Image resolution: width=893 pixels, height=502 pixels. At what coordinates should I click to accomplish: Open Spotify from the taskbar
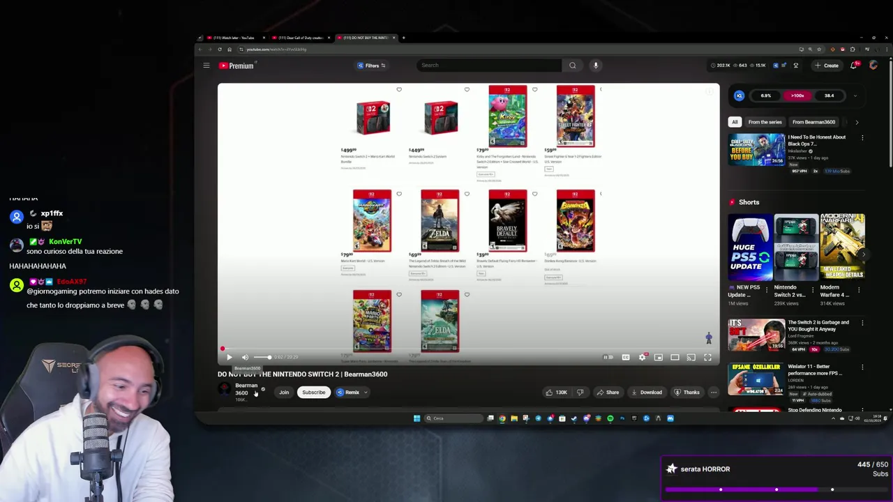coord(610,418)
